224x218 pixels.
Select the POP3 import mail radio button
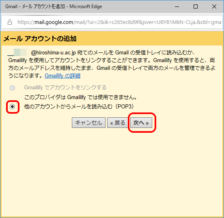pos(13,107)
